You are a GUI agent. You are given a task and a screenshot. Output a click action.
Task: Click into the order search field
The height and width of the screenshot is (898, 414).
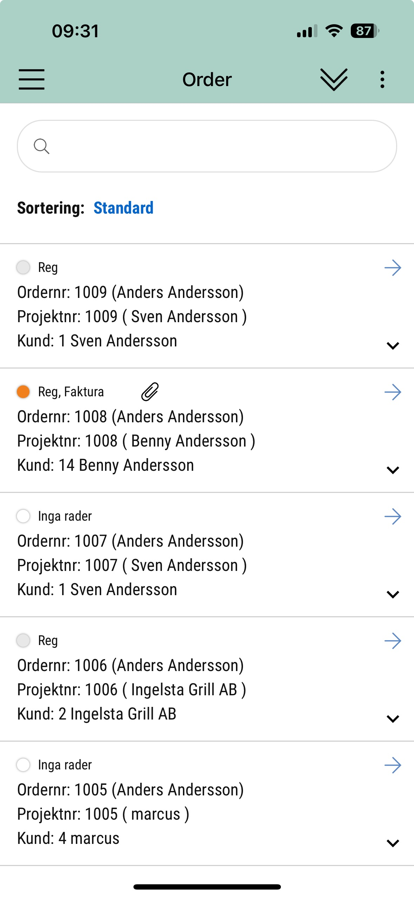(x=218, y=146)
